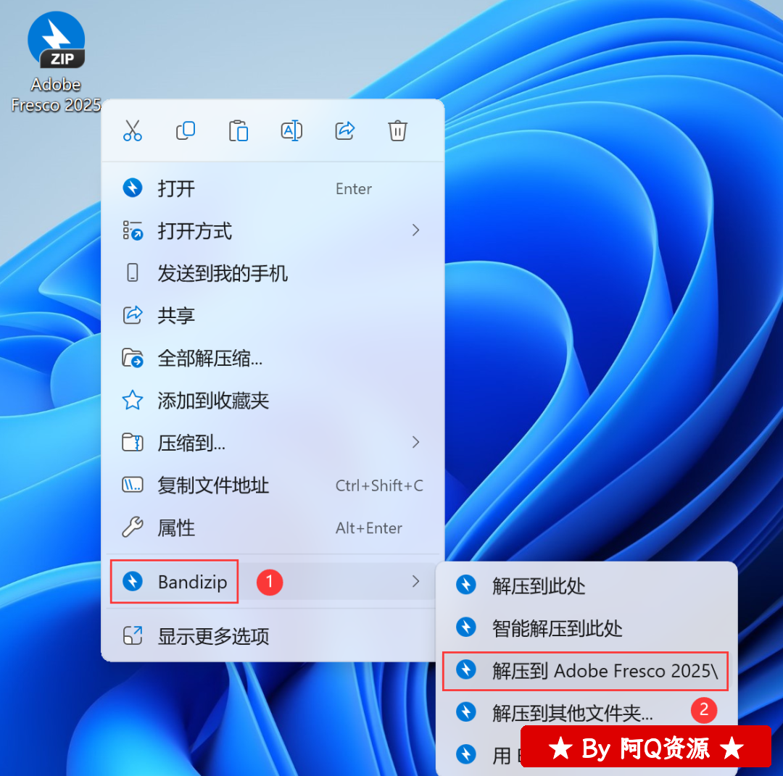Open 属性 properties entry
783x776 pixels.
tap(176, 528)
